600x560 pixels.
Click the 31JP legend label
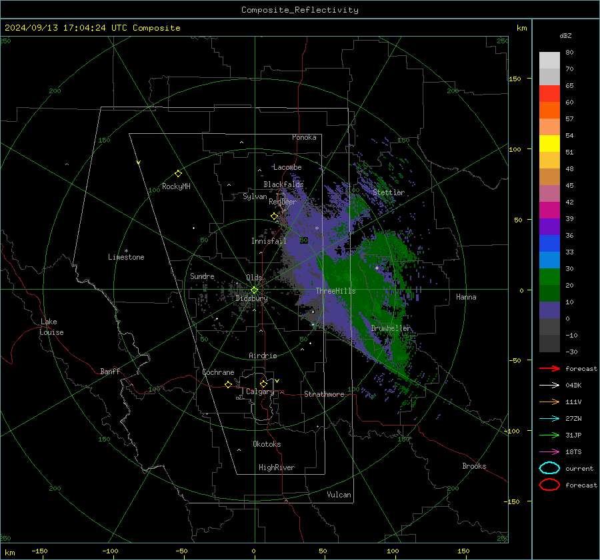click(x=573, y=435)
